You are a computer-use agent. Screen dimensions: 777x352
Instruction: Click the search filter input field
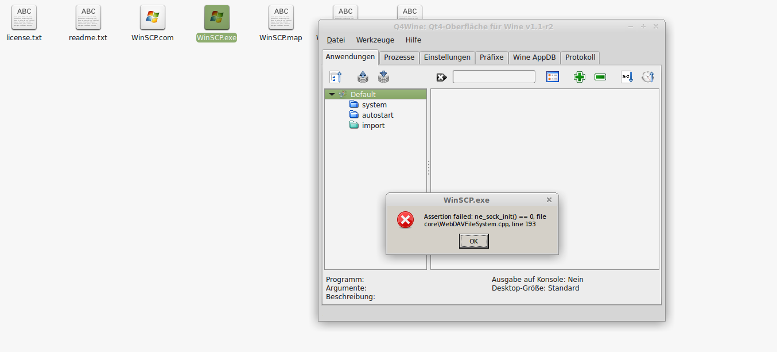[494, 77]
